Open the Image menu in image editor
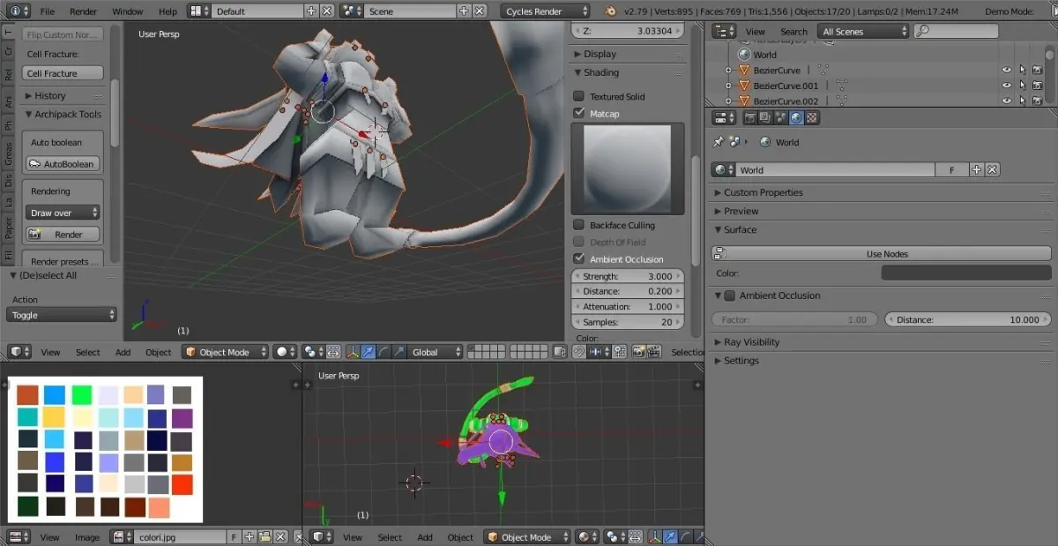This screenshot has height=546, width=1058. (87, 536)
